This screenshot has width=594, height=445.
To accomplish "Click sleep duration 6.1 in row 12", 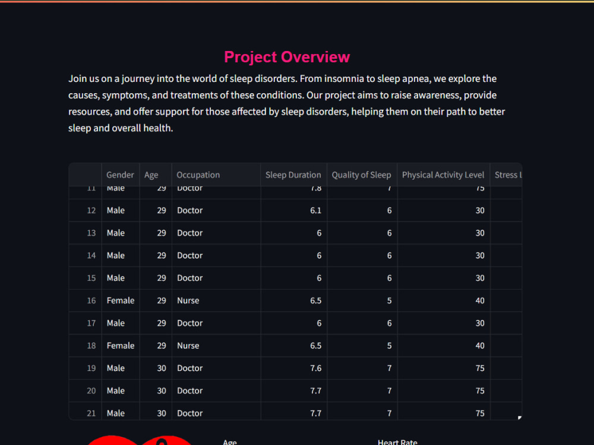I will [x=293, y=211].
